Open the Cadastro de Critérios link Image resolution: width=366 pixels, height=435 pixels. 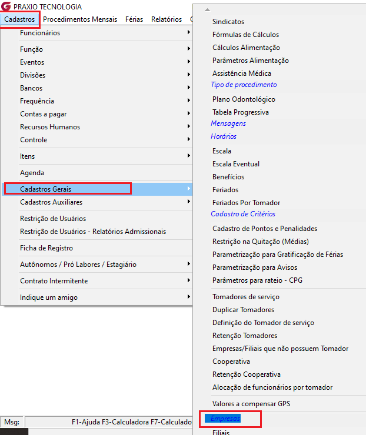click(x=243, y=214)
